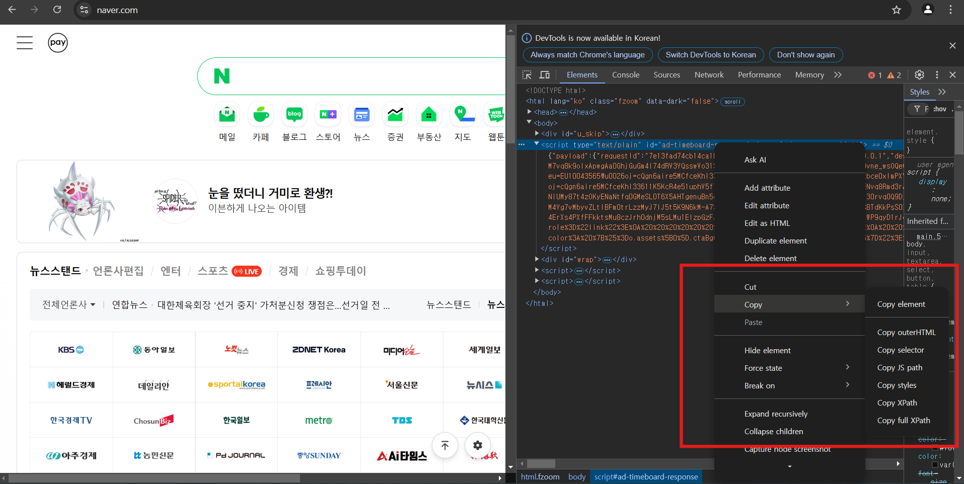The image size is (964, 484).
Task: Click the spider webtoon banner thumbnail
Action: pyautogui.click(x=81, y=201)
